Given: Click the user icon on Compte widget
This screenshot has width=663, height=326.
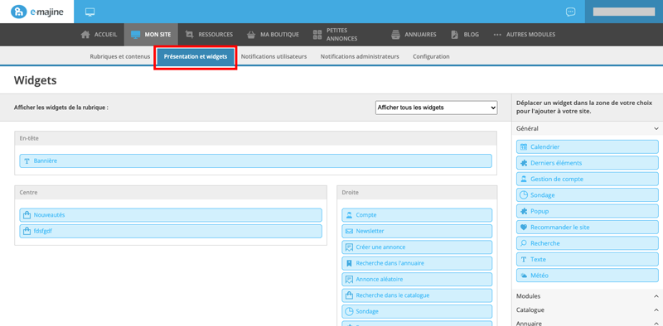Looking at the screenshot, I should [x=349, y=215].
